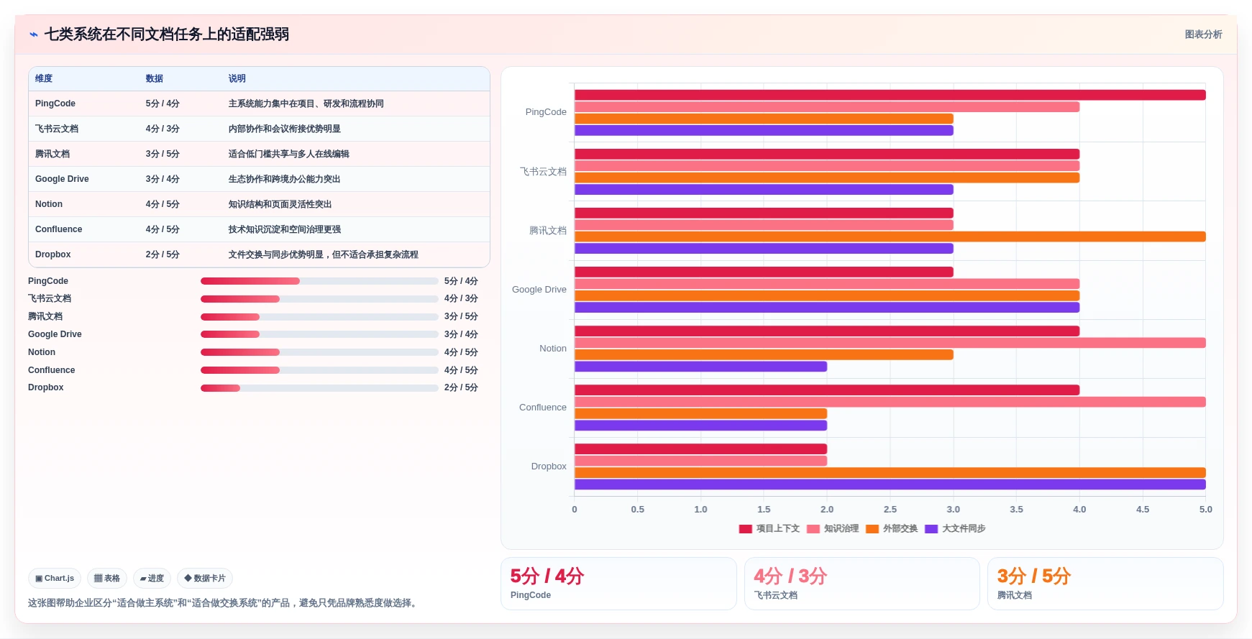
Task: Click the Chart.js tag chip
Action: tap(55, 579)
